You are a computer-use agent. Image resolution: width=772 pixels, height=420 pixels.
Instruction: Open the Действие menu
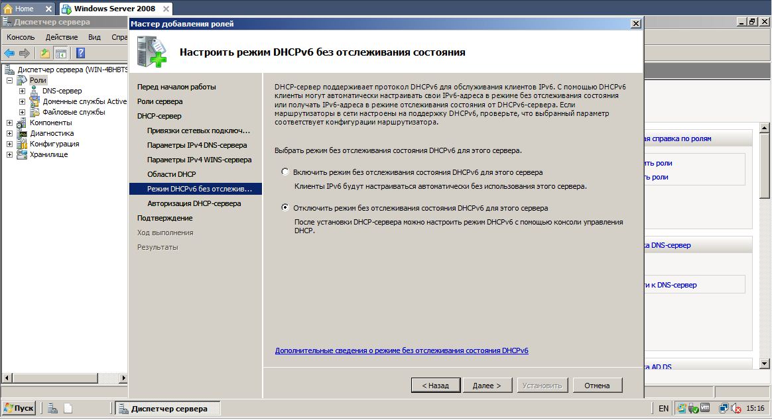(62, 37)
